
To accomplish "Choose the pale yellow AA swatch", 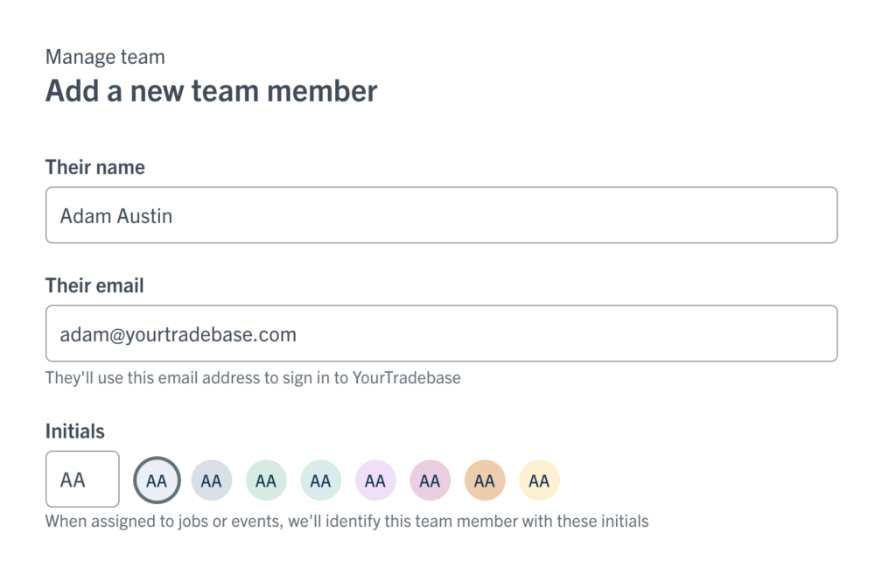I will pyautogui.click(x=539, y=480).
